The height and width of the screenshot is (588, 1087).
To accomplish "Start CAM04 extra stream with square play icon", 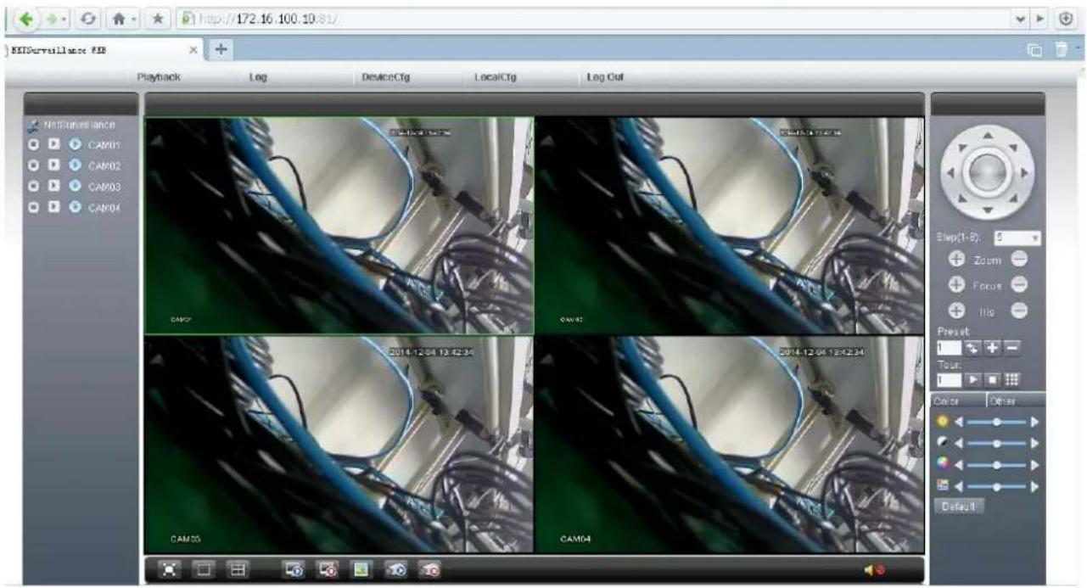I will [54, 207].
